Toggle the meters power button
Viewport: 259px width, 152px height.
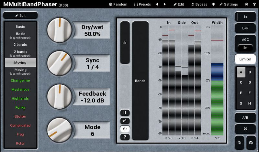tap(125, 129)
